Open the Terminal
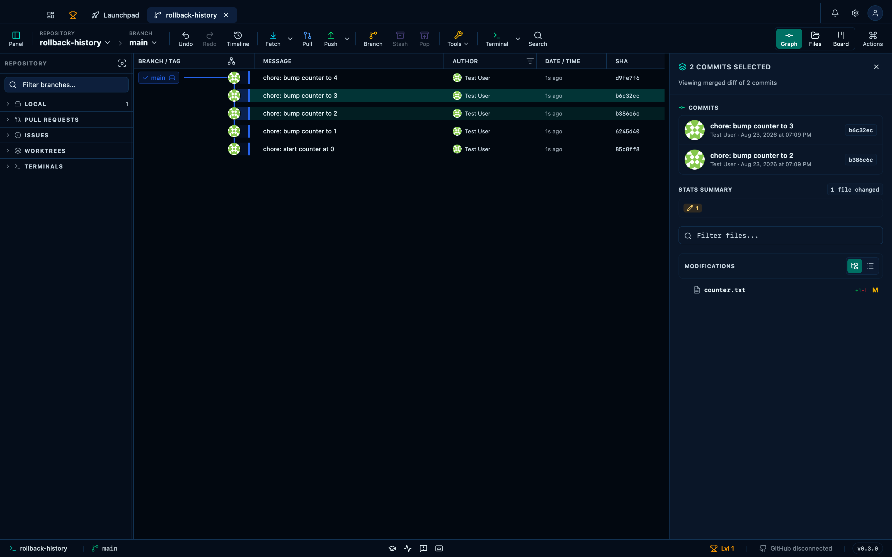 click(x=496, y=39)
